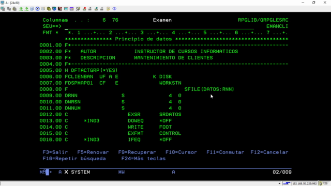Click the F3=Salir function key label
The width and height of the screenshot is (331, 186).
55,152
